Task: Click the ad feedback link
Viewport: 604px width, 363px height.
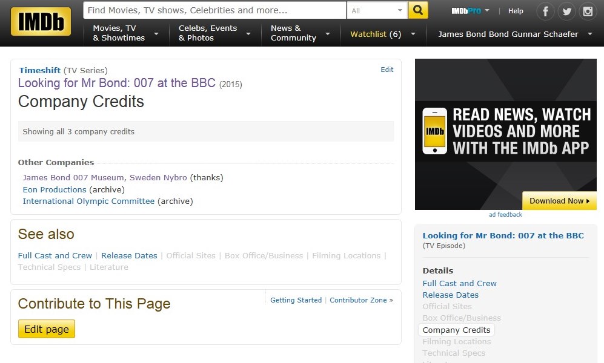Action: click(x=505, y=214)
